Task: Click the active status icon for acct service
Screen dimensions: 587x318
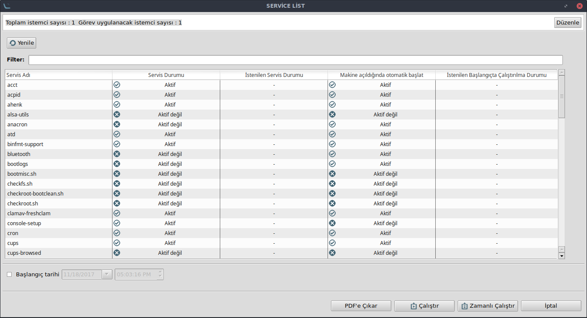Action: [117, 85]
